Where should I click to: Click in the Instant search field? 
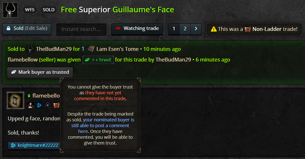click(81, 29)
